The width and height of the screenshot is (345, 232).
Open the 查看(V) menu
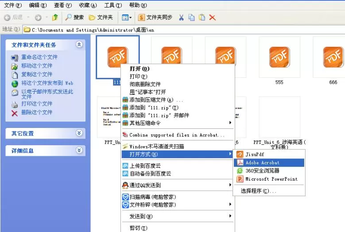click(x=63, y=5)
